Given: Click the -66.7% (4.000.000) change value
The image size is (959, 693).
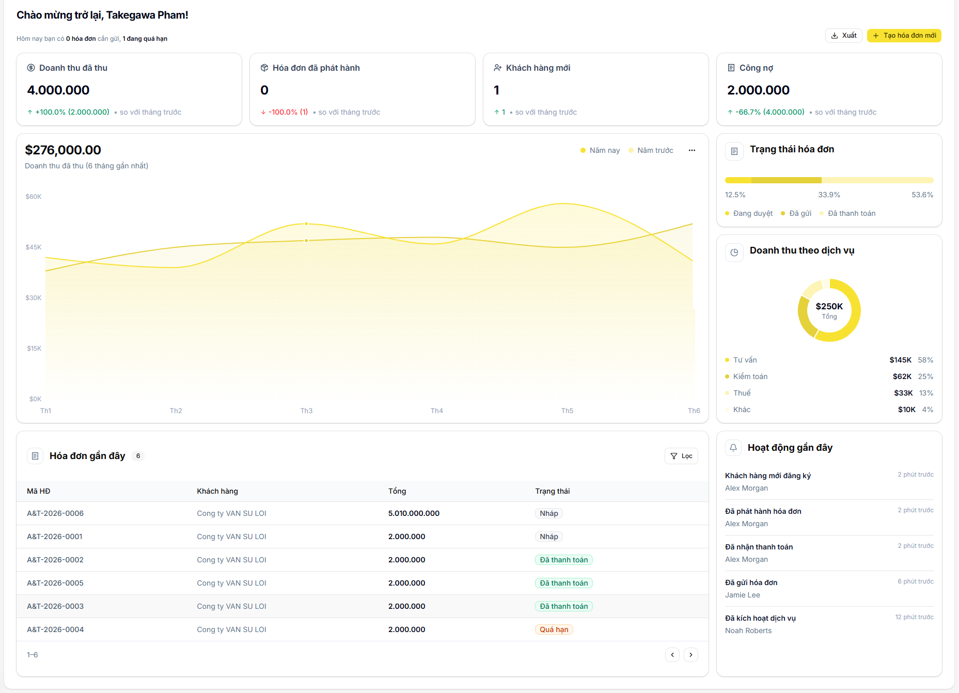Looking at the screenshot, I should tap(769, 112).
